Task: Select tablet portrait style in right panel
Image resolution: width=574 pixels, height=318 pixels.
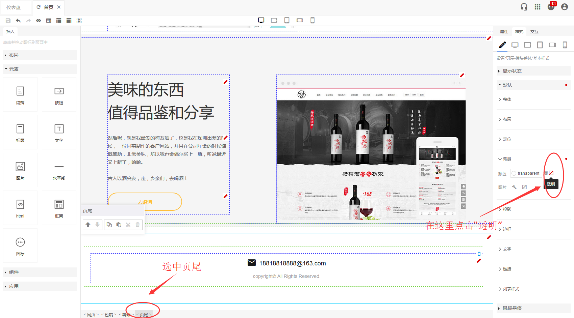Action: click(x=540, y=45)
